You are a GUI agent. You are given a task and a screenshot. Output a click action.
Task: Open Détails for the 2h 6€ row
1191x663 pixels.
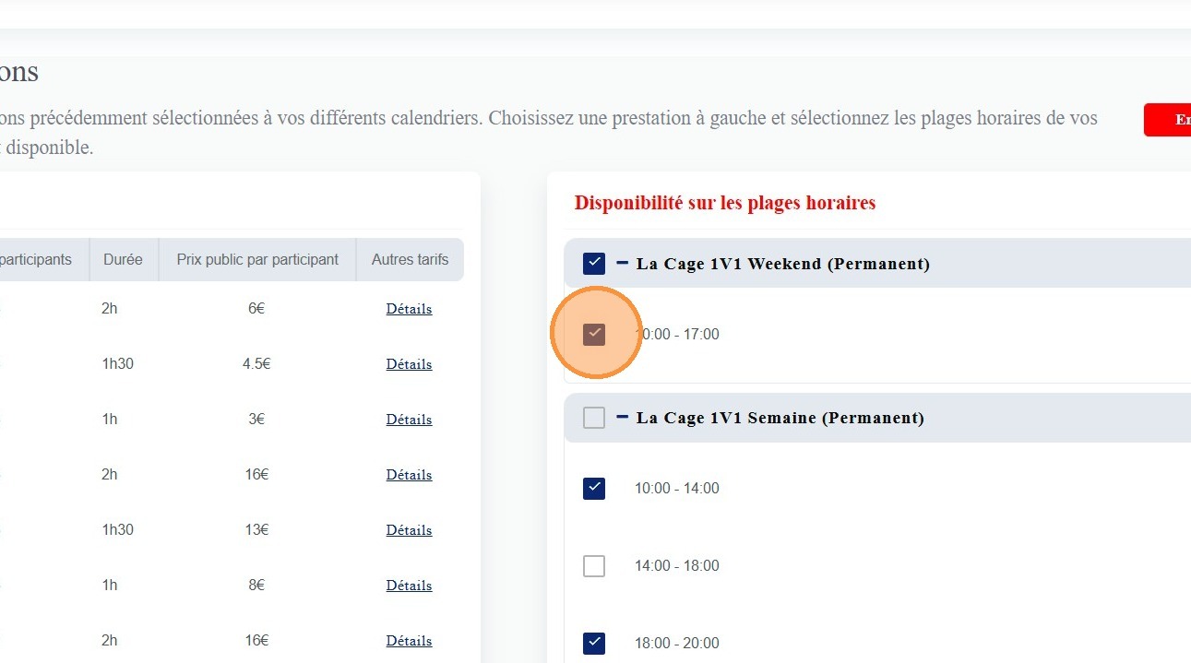(x=409, y=309)
